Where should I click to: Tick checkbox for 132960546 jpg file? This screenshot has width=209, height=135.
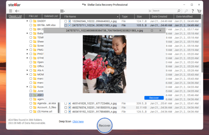(x=66, y=21)
